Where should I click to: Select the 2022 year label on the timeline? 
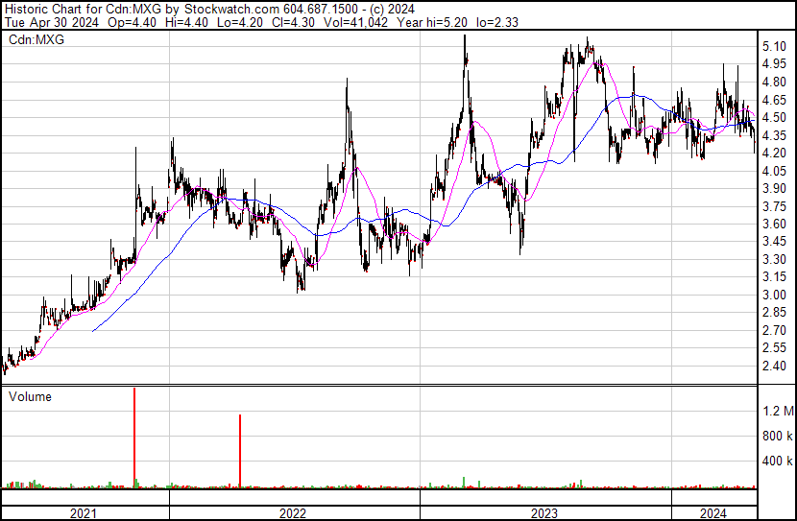(x=293, y=513)
